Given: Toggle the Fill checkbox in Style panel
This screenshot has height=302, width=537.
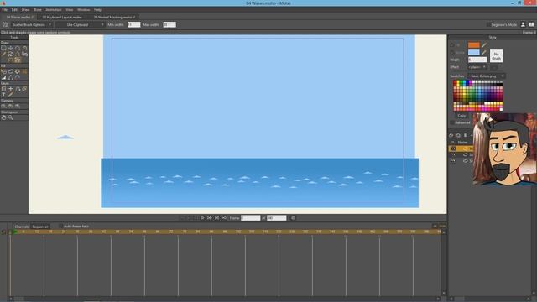Looking at the screenshot, I should click(451, 45).
